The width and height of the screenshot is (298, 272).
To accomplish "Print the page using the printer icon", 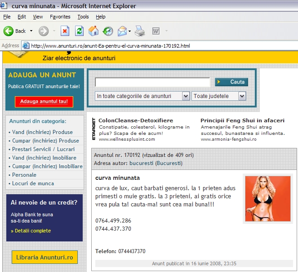I will coord(140,31).
